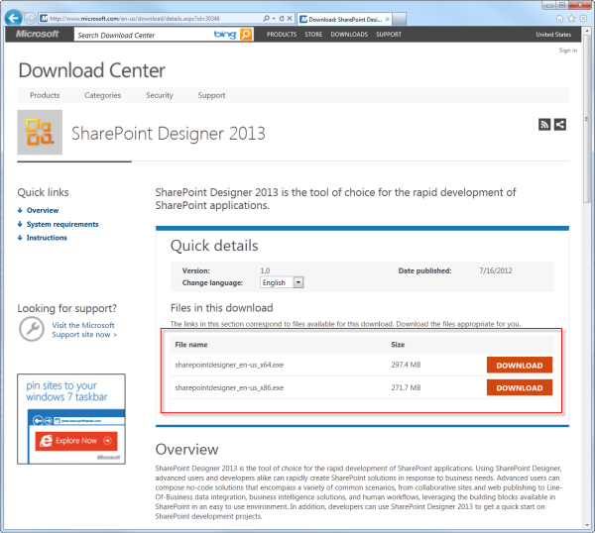Download the x86 SharePoint Designer file
The image size is (595, 533).
pos(519,387)
